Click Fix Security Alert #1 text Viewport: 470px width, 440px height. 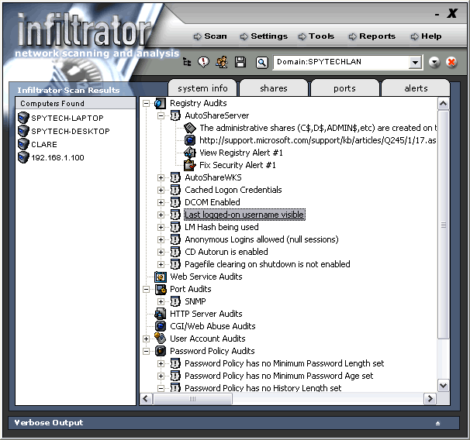pyautogui.click(x=237, y=165)
